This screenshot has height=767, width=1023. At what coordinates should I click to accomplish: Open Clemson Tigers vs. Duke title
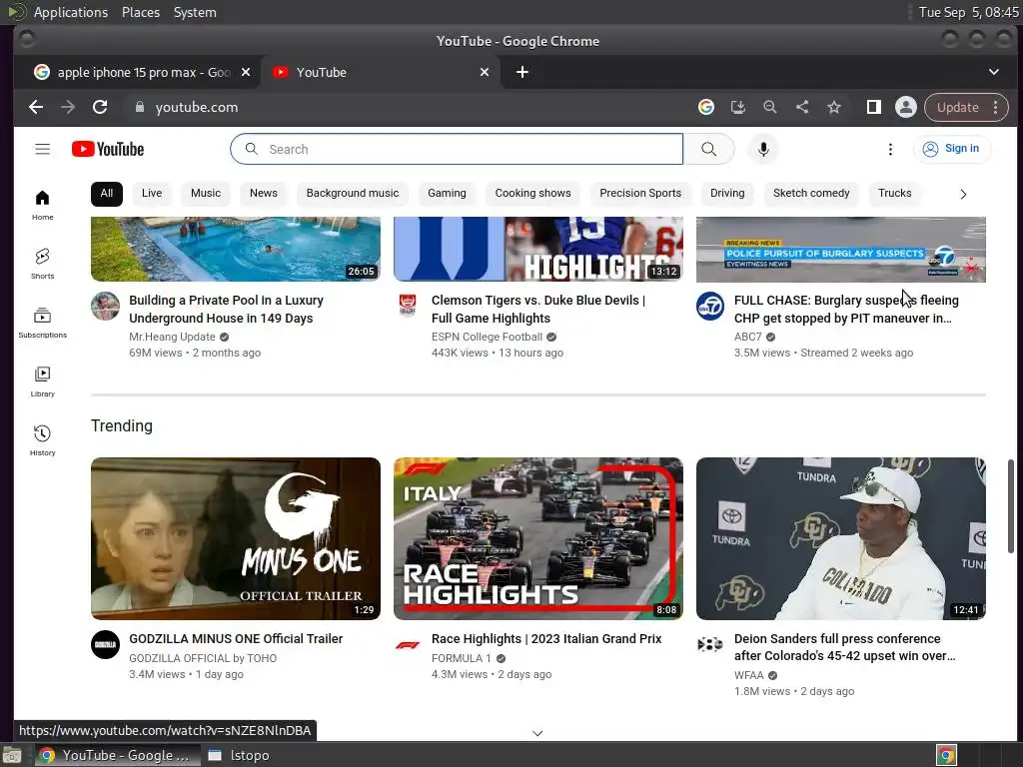tap(538, 310)
